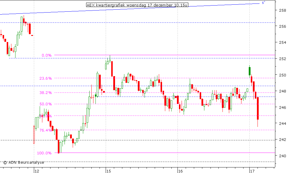
Task: Click the hollow red candle at start of day 12
Action: 34,134
